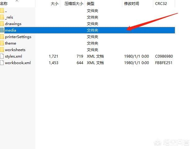
Task: Click the _rels folder icon
Action: click(x=2, y=17)
